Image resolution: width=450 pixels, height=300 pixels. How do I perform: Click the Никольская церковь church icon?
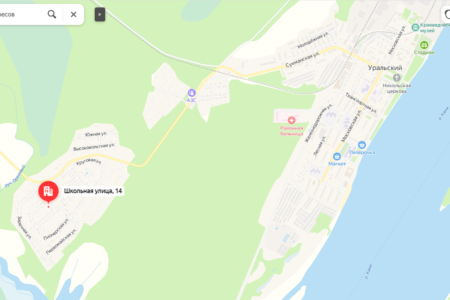point(397,77)
